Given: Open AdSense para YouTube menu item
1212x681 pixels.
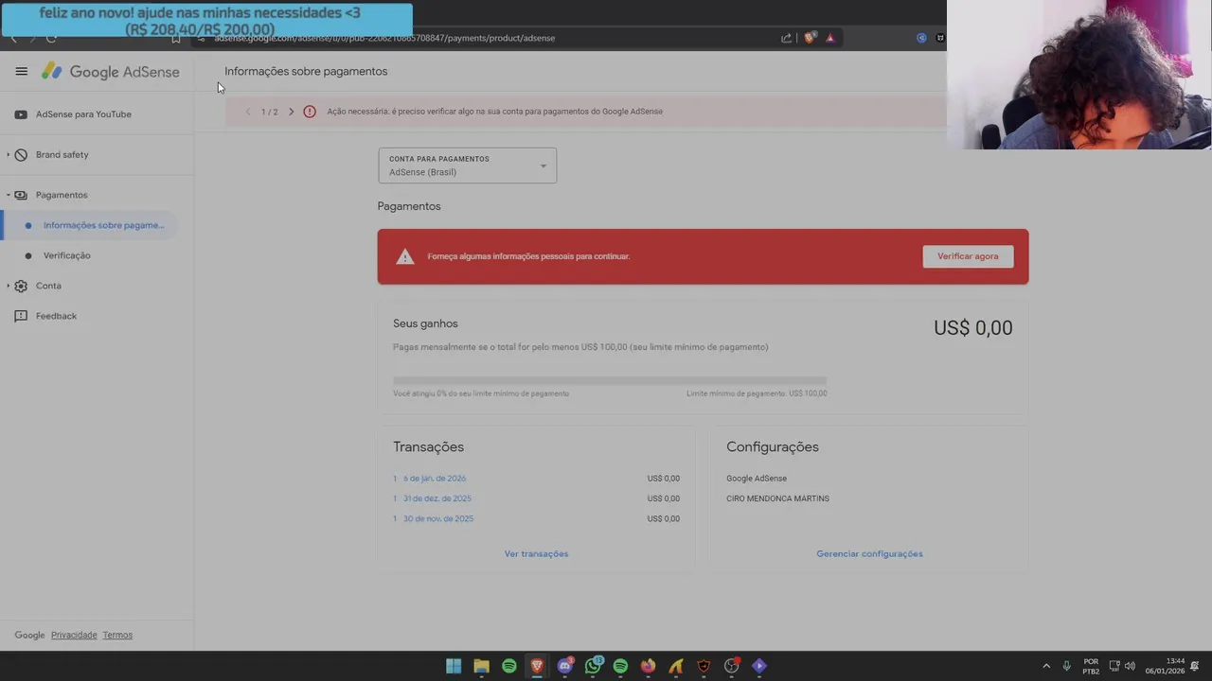Looking at the screenshot, I should 83,114.
